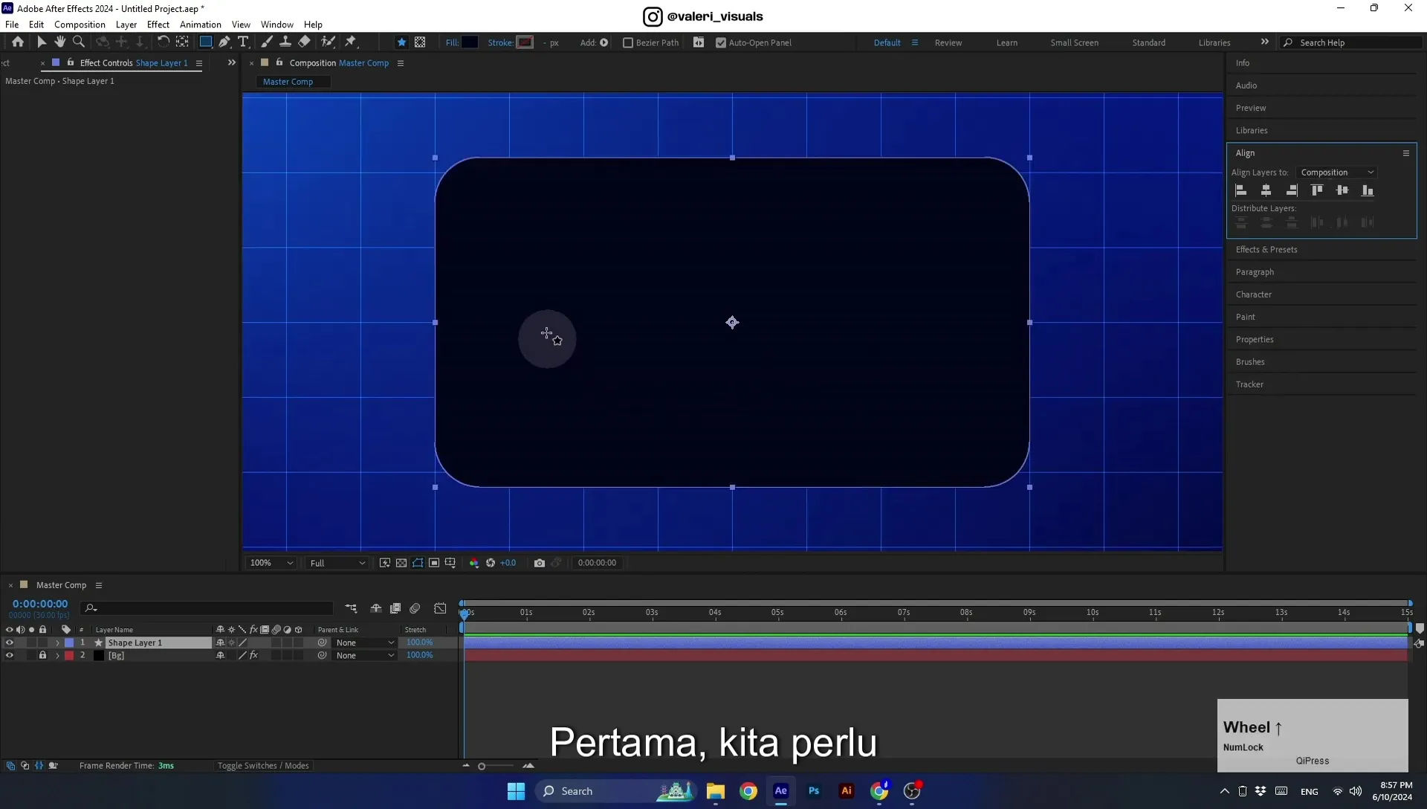Open the Composition menu
This screenshot has width=1427, height=809.
80,25
